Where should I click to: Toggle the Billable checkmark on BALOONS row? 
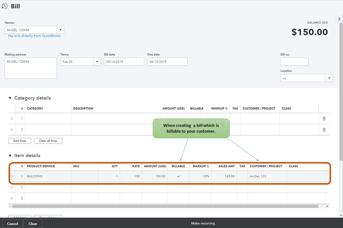(x=179, y=176)
